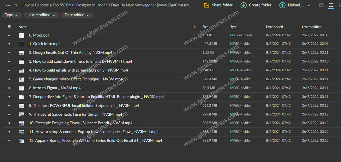This screenshot has width=341, height=162.
Task: Click the 6. Intro to Figma file icon
Action: pos(21,88)
